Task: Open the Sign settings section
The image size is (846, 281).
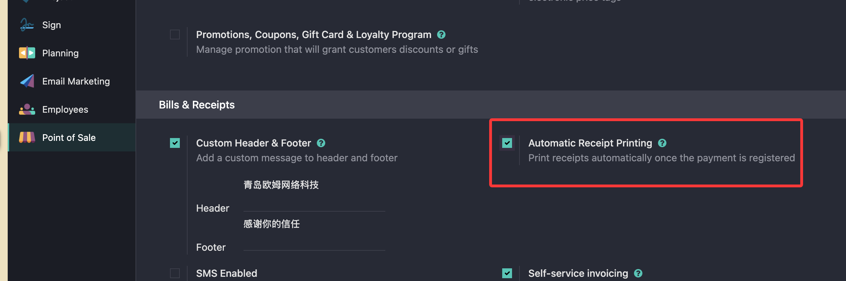Action: pyautogui.click(x=51, y=25)
